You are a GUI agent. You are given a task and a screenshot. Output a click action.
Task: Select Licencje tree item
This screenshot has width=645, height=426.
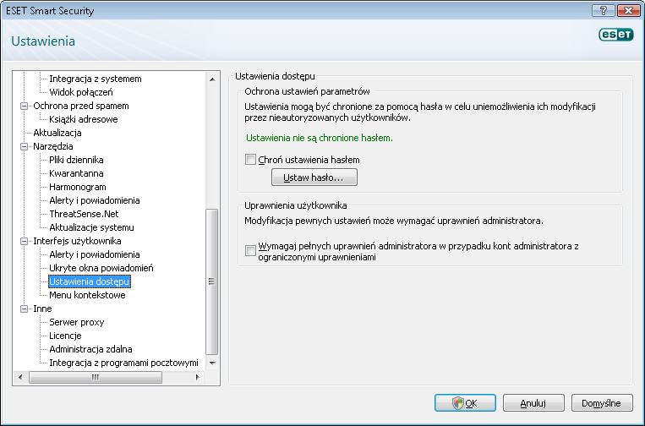pos(65,336)
